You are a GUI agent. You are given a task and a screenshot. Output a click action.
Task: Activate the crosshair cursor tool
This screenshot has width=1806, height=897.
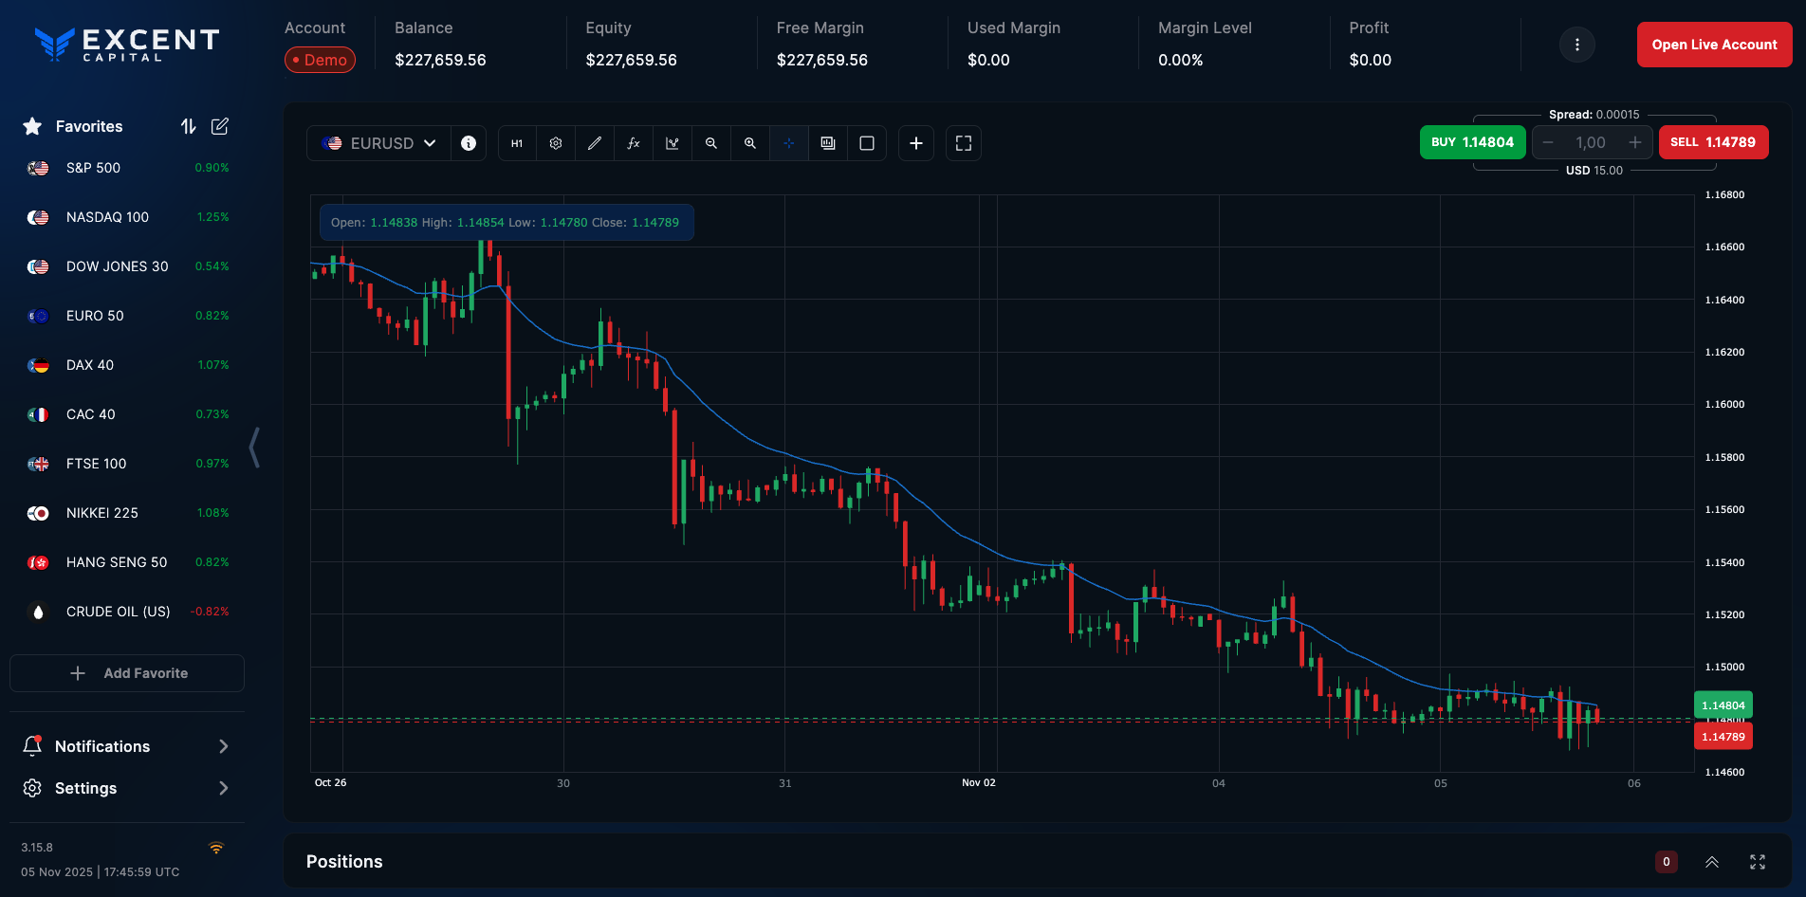pos(789,143)
